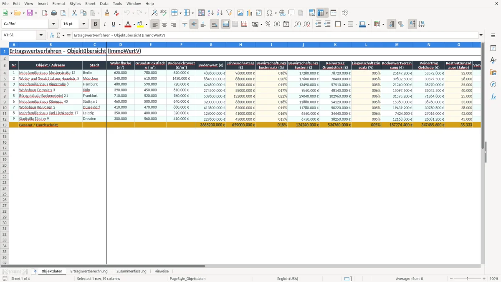This screenshot has height=282, width=501.
Task: Open the Draw Functions shapes icon
Action: tap(344, 13)
